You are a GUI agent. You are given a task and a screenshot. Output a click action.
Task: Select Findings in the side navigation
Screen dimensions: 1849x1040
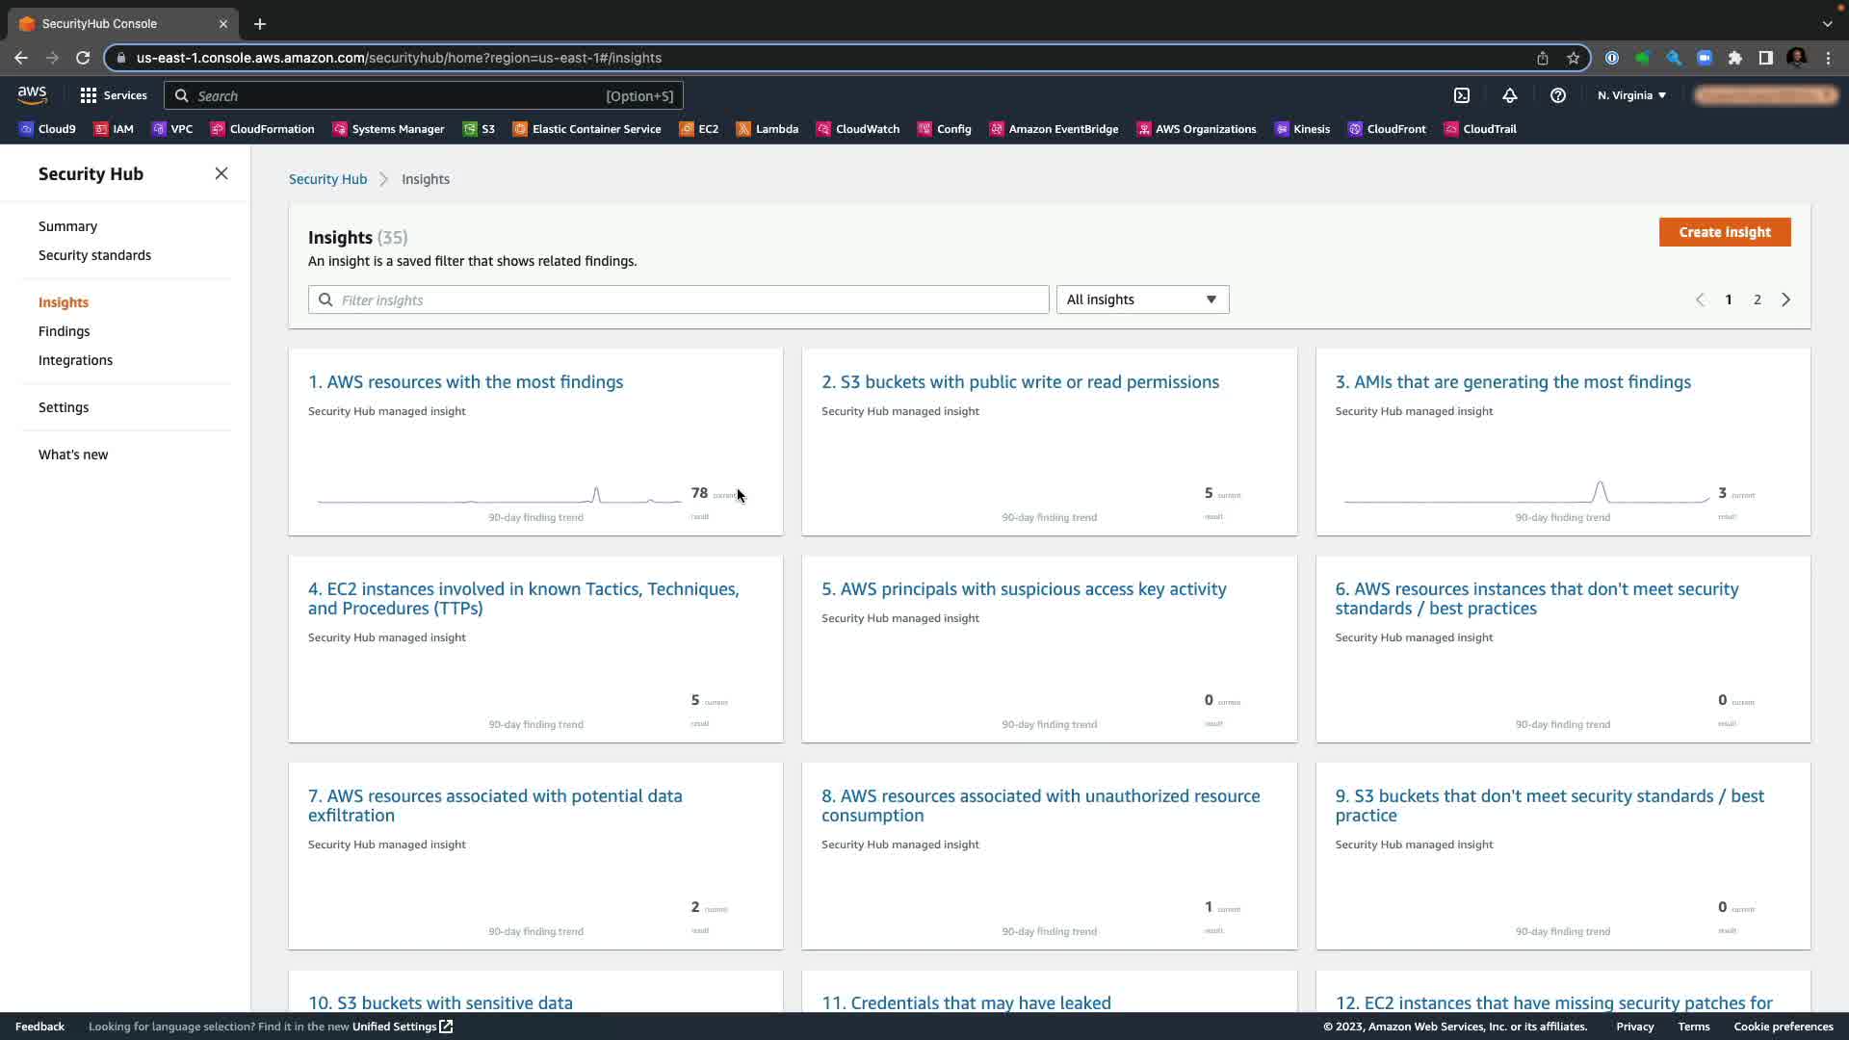tap(64, 331)
